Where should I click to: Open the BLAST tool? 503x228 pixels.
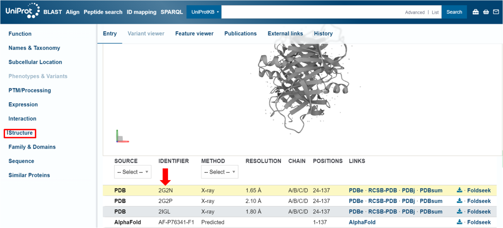tap(53, 12)
